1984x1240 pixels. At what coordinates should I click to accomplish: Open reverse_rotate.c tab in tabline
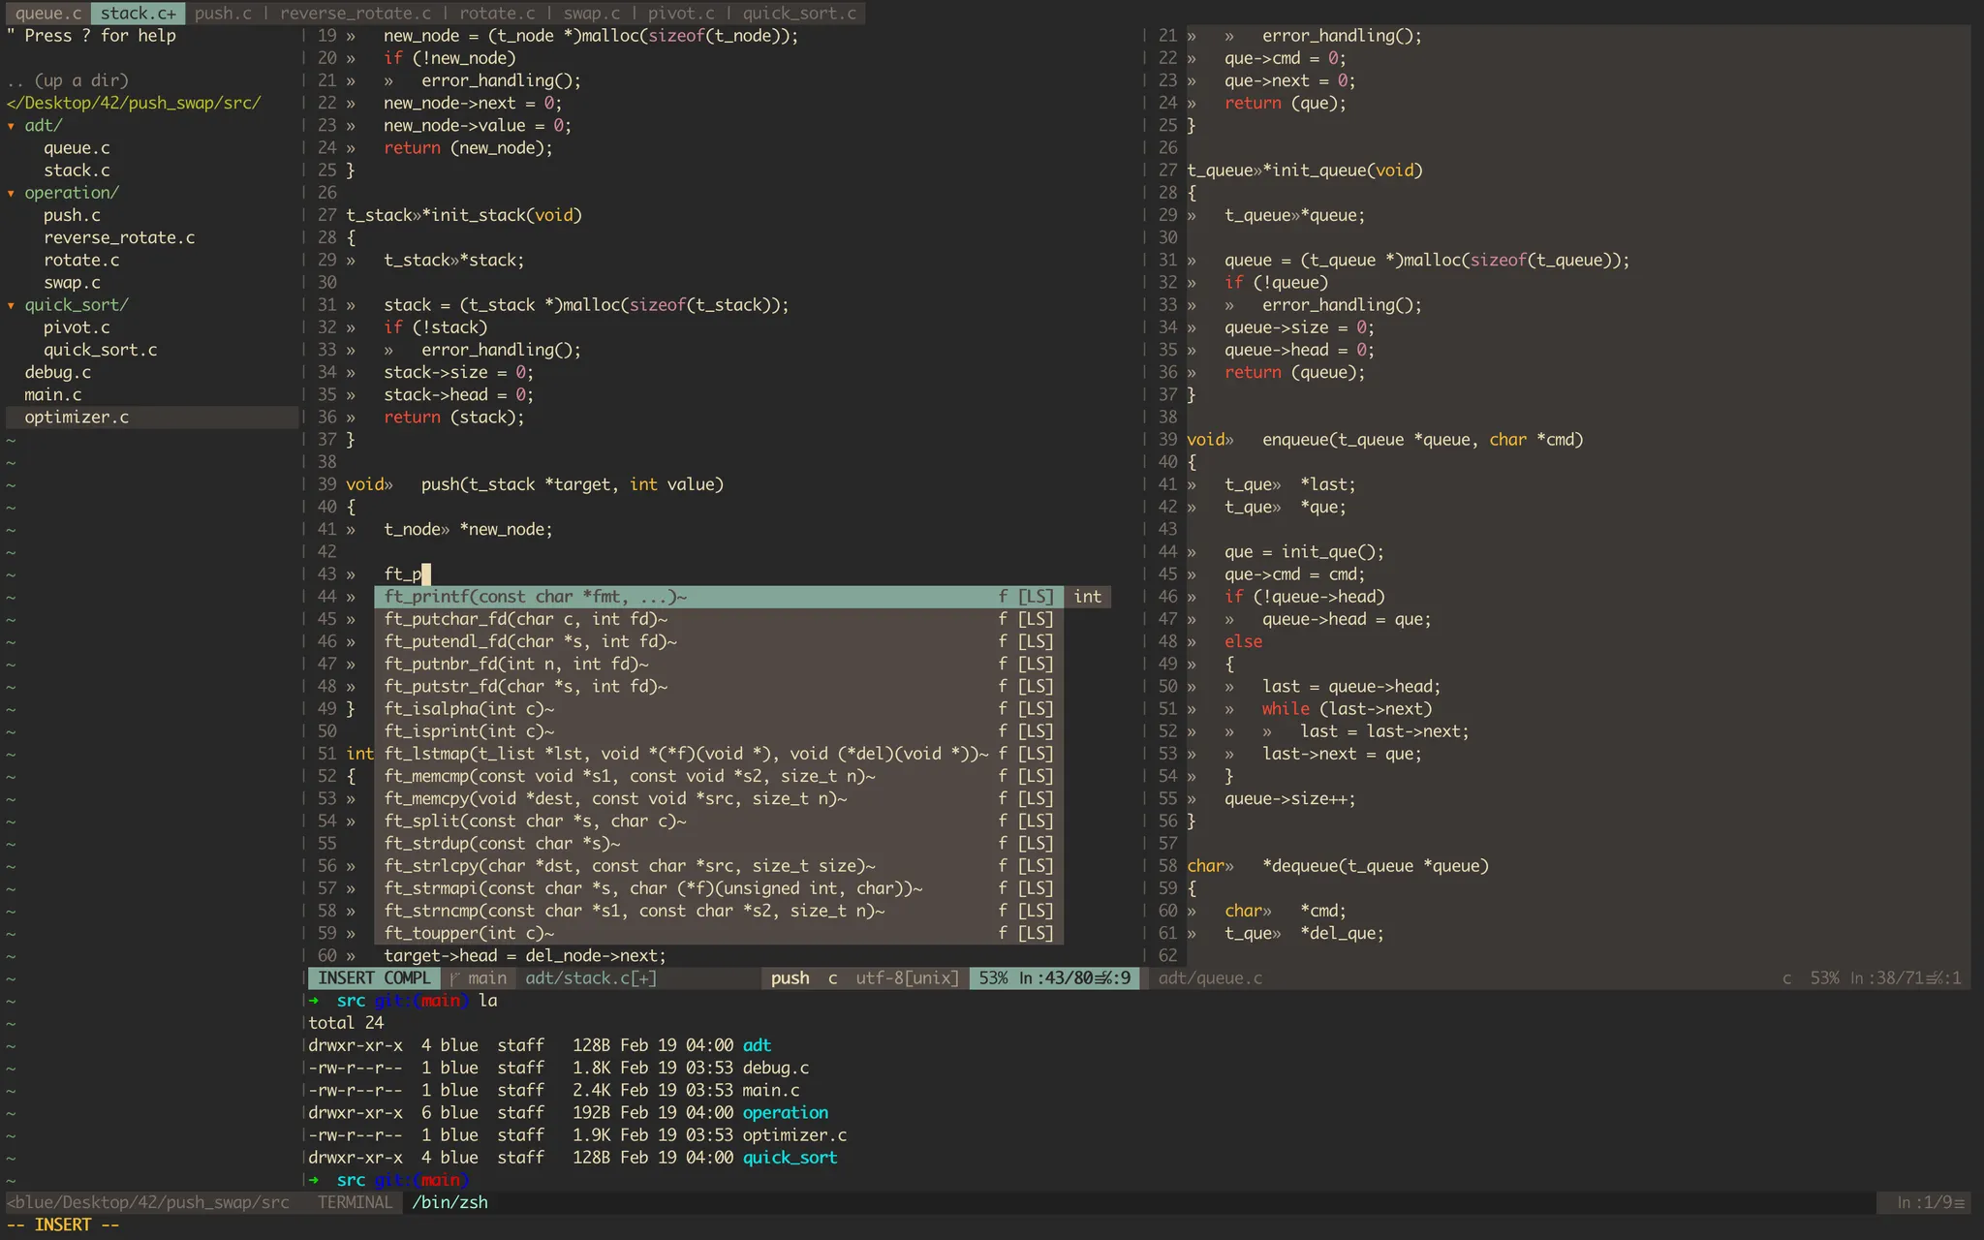(355, 13)
